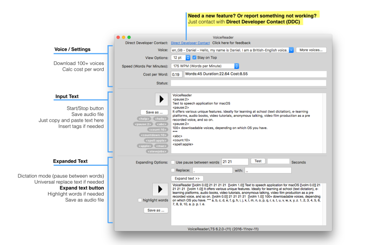The width and height of the screenshot is (392, 245).
Task: Insert the <stevejobs> tag
Action: pyautogui.click(x=157, y=152)
